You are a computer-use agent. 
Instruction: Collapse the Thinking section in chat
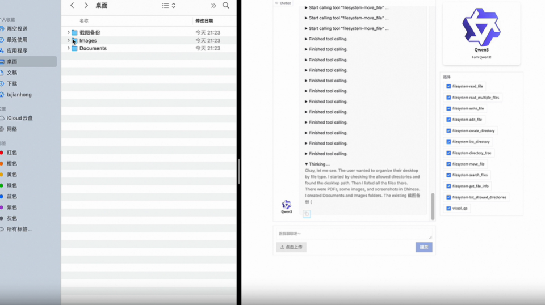tap(307, 164)
